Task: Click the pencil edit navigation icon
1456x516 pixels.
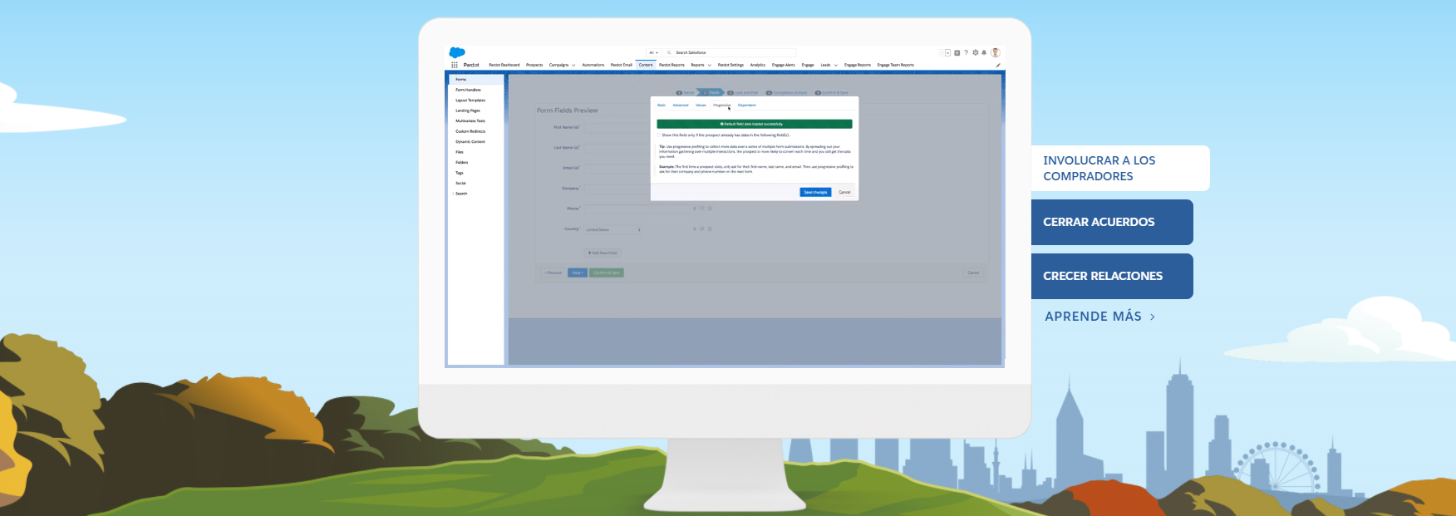Action: click(x=998, y=65)
